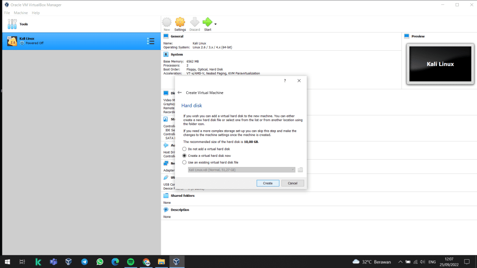Click the Kali Linux preview thumbnail
477x268 pixels.
coord(440,64)
